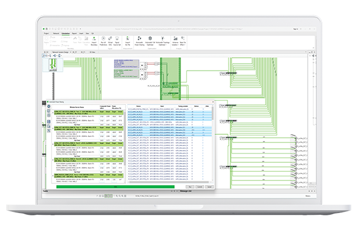
Task: Click save icon in Power Sharing dialog sidebar
Action: pos(49,121)
